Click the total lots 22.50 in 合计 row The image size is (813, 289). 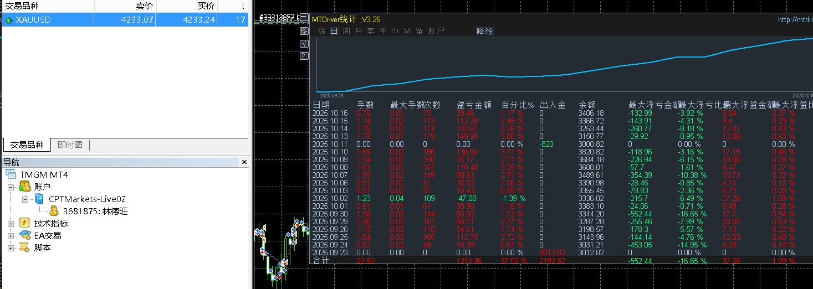pyautogui.click(x=366, y=260)
